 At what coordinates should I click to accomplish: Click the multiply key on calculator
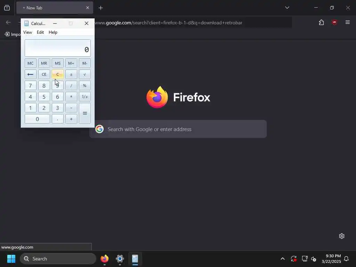(71, 97)
